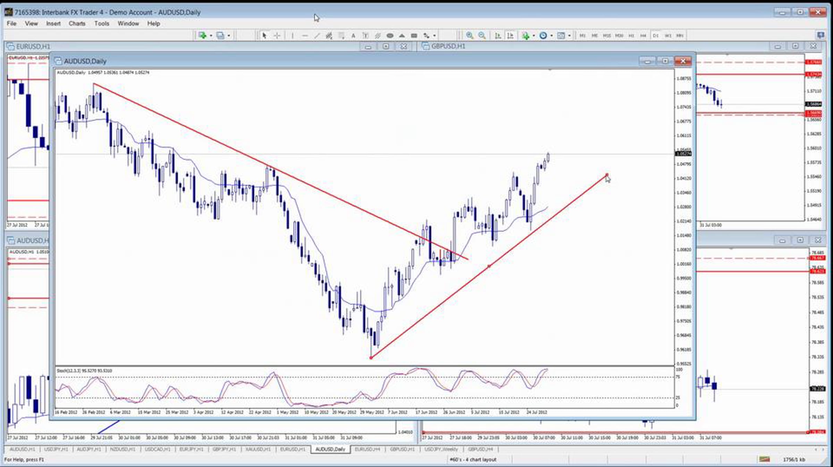Select the Text tool marked A
The height and width of the screenshot is (467, 833).
click(353, 35)
